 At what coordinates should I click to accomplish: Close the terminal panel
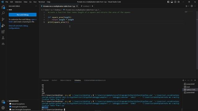[195, 80]
